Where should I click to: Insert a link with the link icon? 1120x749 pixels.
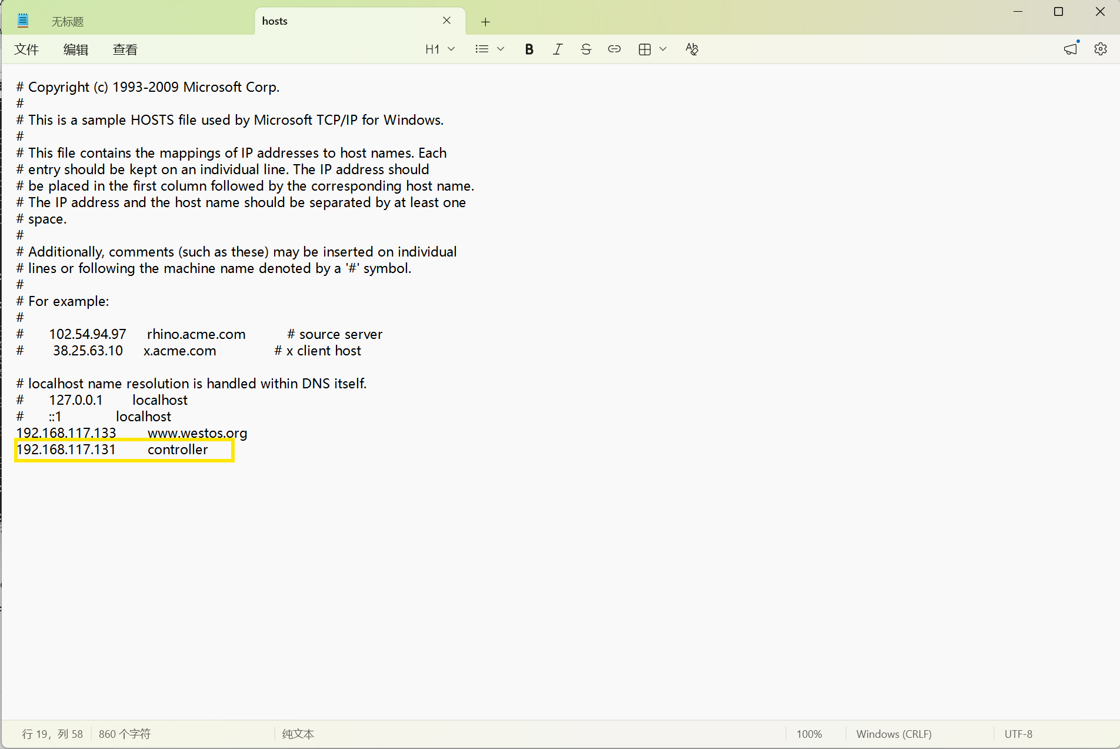(614, 49)
